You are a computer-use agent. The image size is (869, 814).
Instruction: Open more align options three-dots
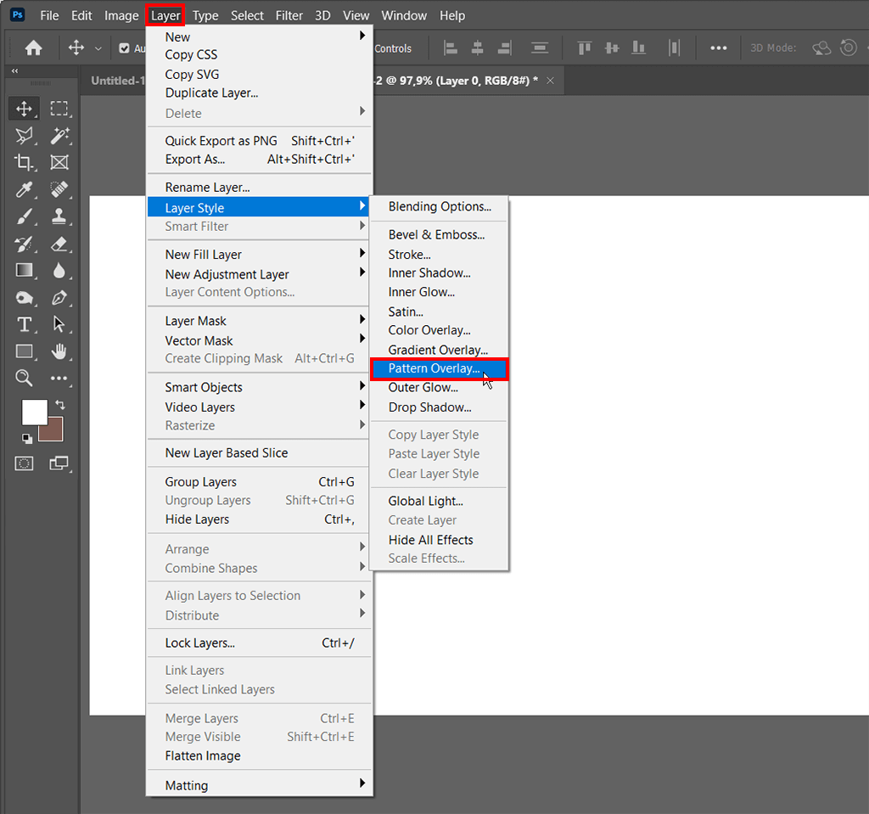pyautogui.click(x=719, y=48)
